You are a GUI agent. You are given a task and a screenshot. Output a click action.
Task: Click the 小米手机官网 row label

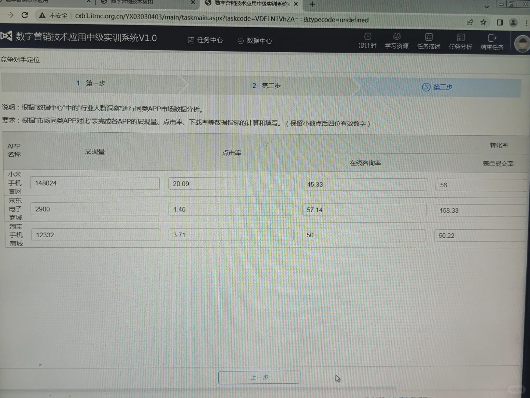tap(15, 183)
